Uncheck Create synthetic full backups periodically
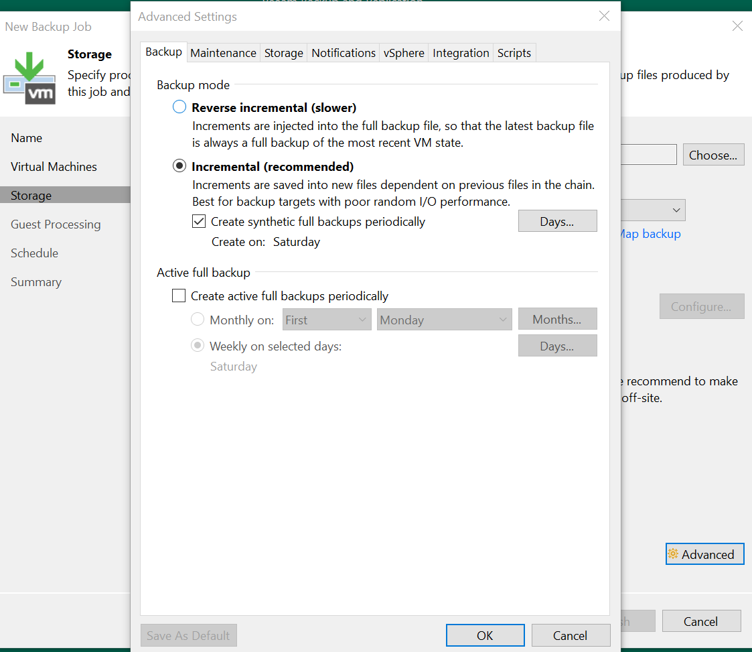752x652 pixels. [x=199, y=221]
